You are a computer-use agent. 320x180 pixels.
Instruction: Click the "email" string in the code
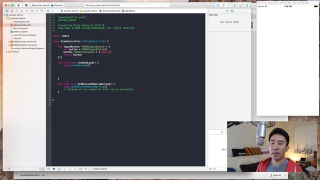coord(105,52)
